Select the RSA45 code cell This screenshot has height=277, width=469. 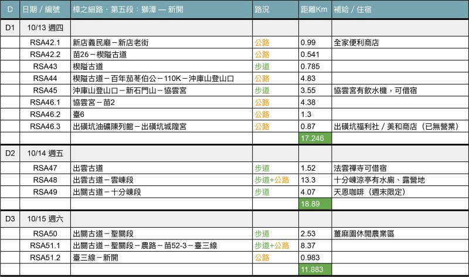(45, 90)
